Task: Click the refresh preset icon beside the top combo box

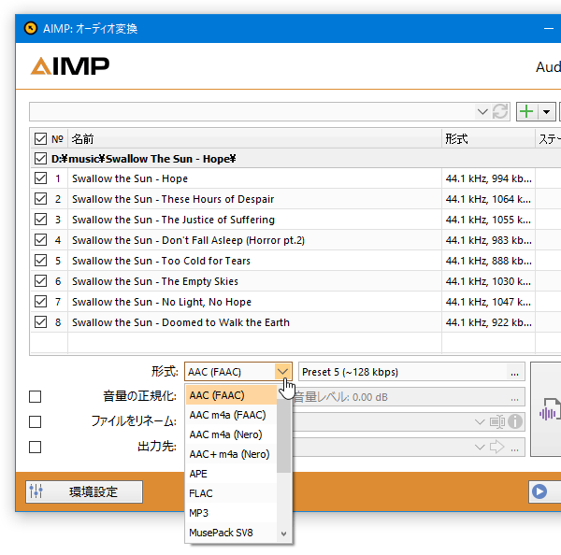Action: pos(500,111)
